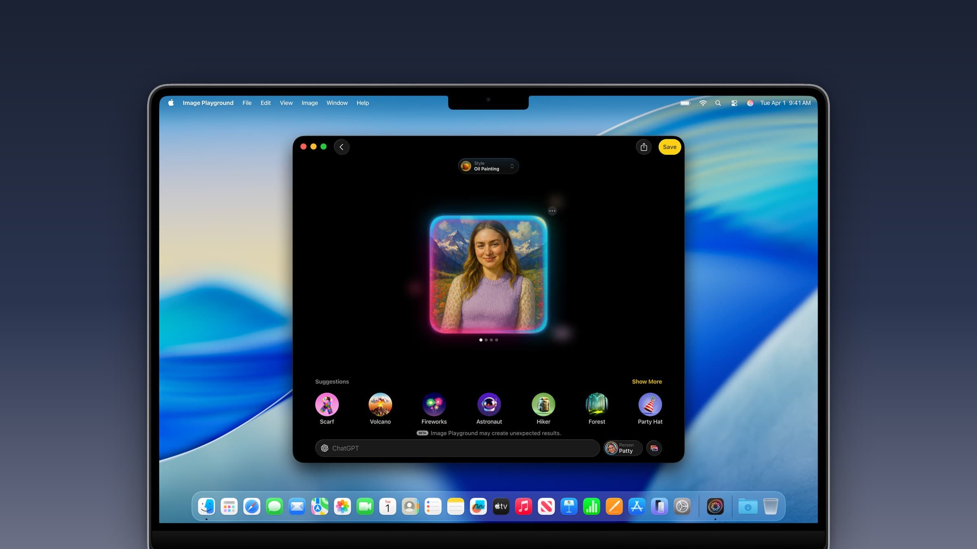Focus the ChatGPT prompt field

pyautogui.click(x=457, y=448)
